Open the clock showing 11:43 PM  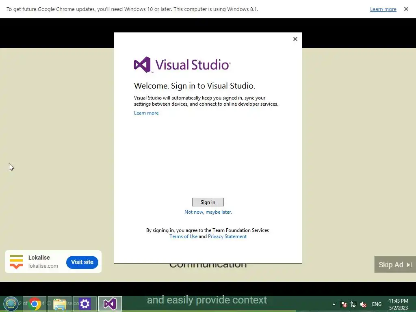[x=399, y=304]
